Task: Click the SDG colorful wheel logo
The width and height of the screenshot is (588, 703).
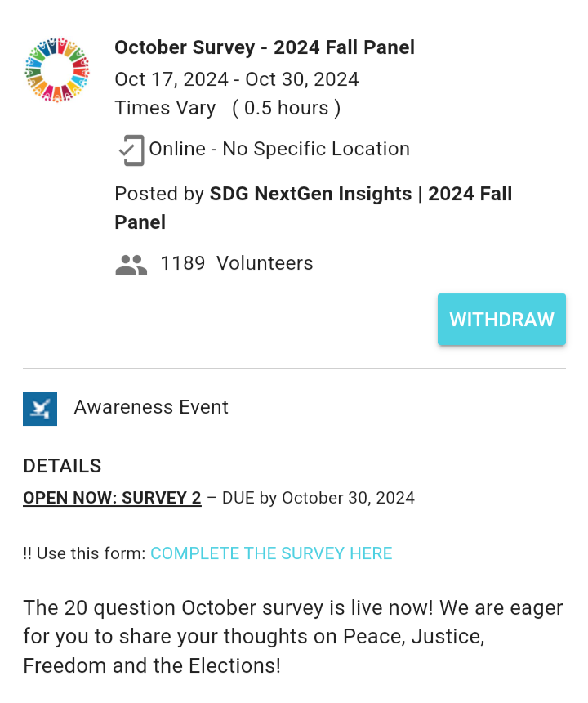Action: tap(57, 69)
